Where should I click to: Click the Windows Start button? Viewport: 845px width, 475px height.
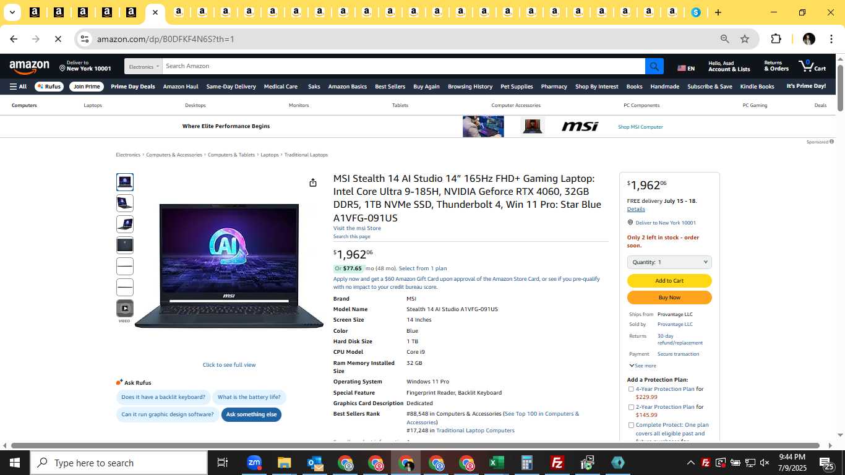click(x=14, y=463)
